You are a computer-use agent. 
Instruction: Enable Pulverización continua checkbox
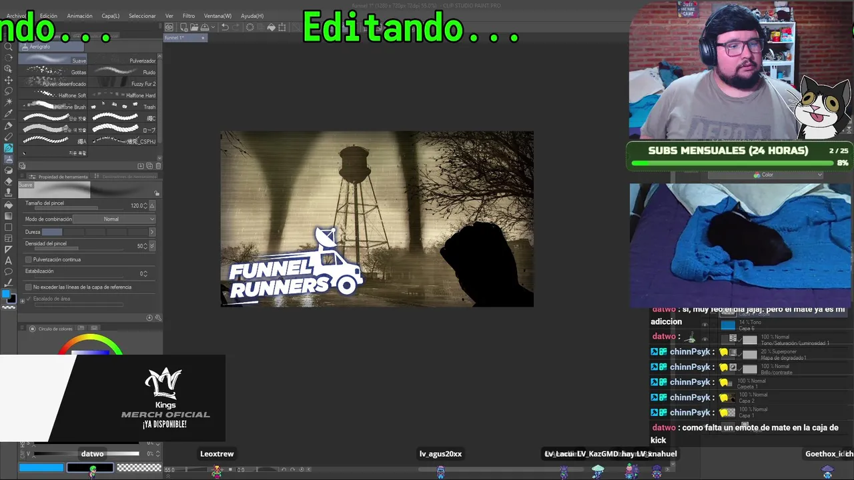pos(28,259)
